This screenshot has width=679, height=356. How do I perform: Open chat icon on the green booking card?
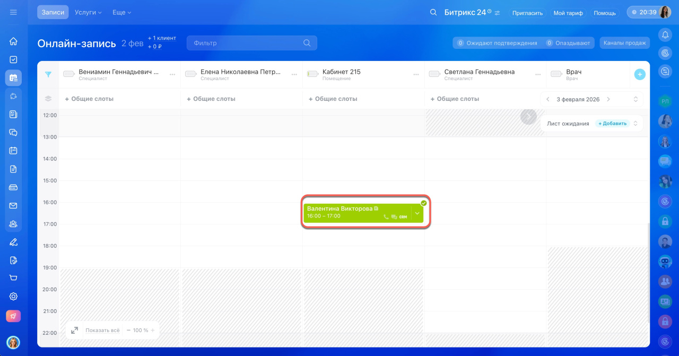(x=394, y=217)
